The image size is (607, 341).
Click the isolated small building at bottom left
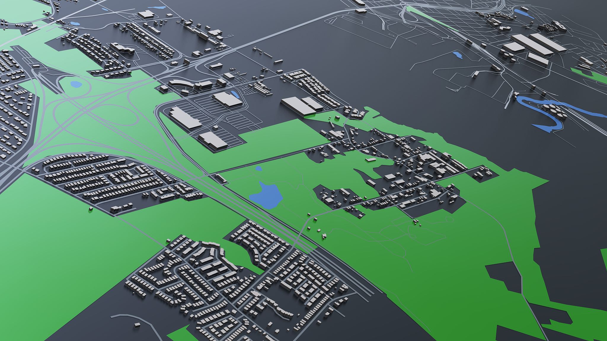[x=137, y=325]
